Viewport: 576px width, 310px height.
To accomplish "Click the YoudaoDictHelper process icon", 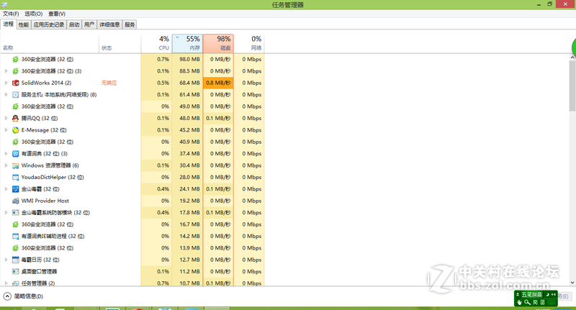I will (15, 177).
